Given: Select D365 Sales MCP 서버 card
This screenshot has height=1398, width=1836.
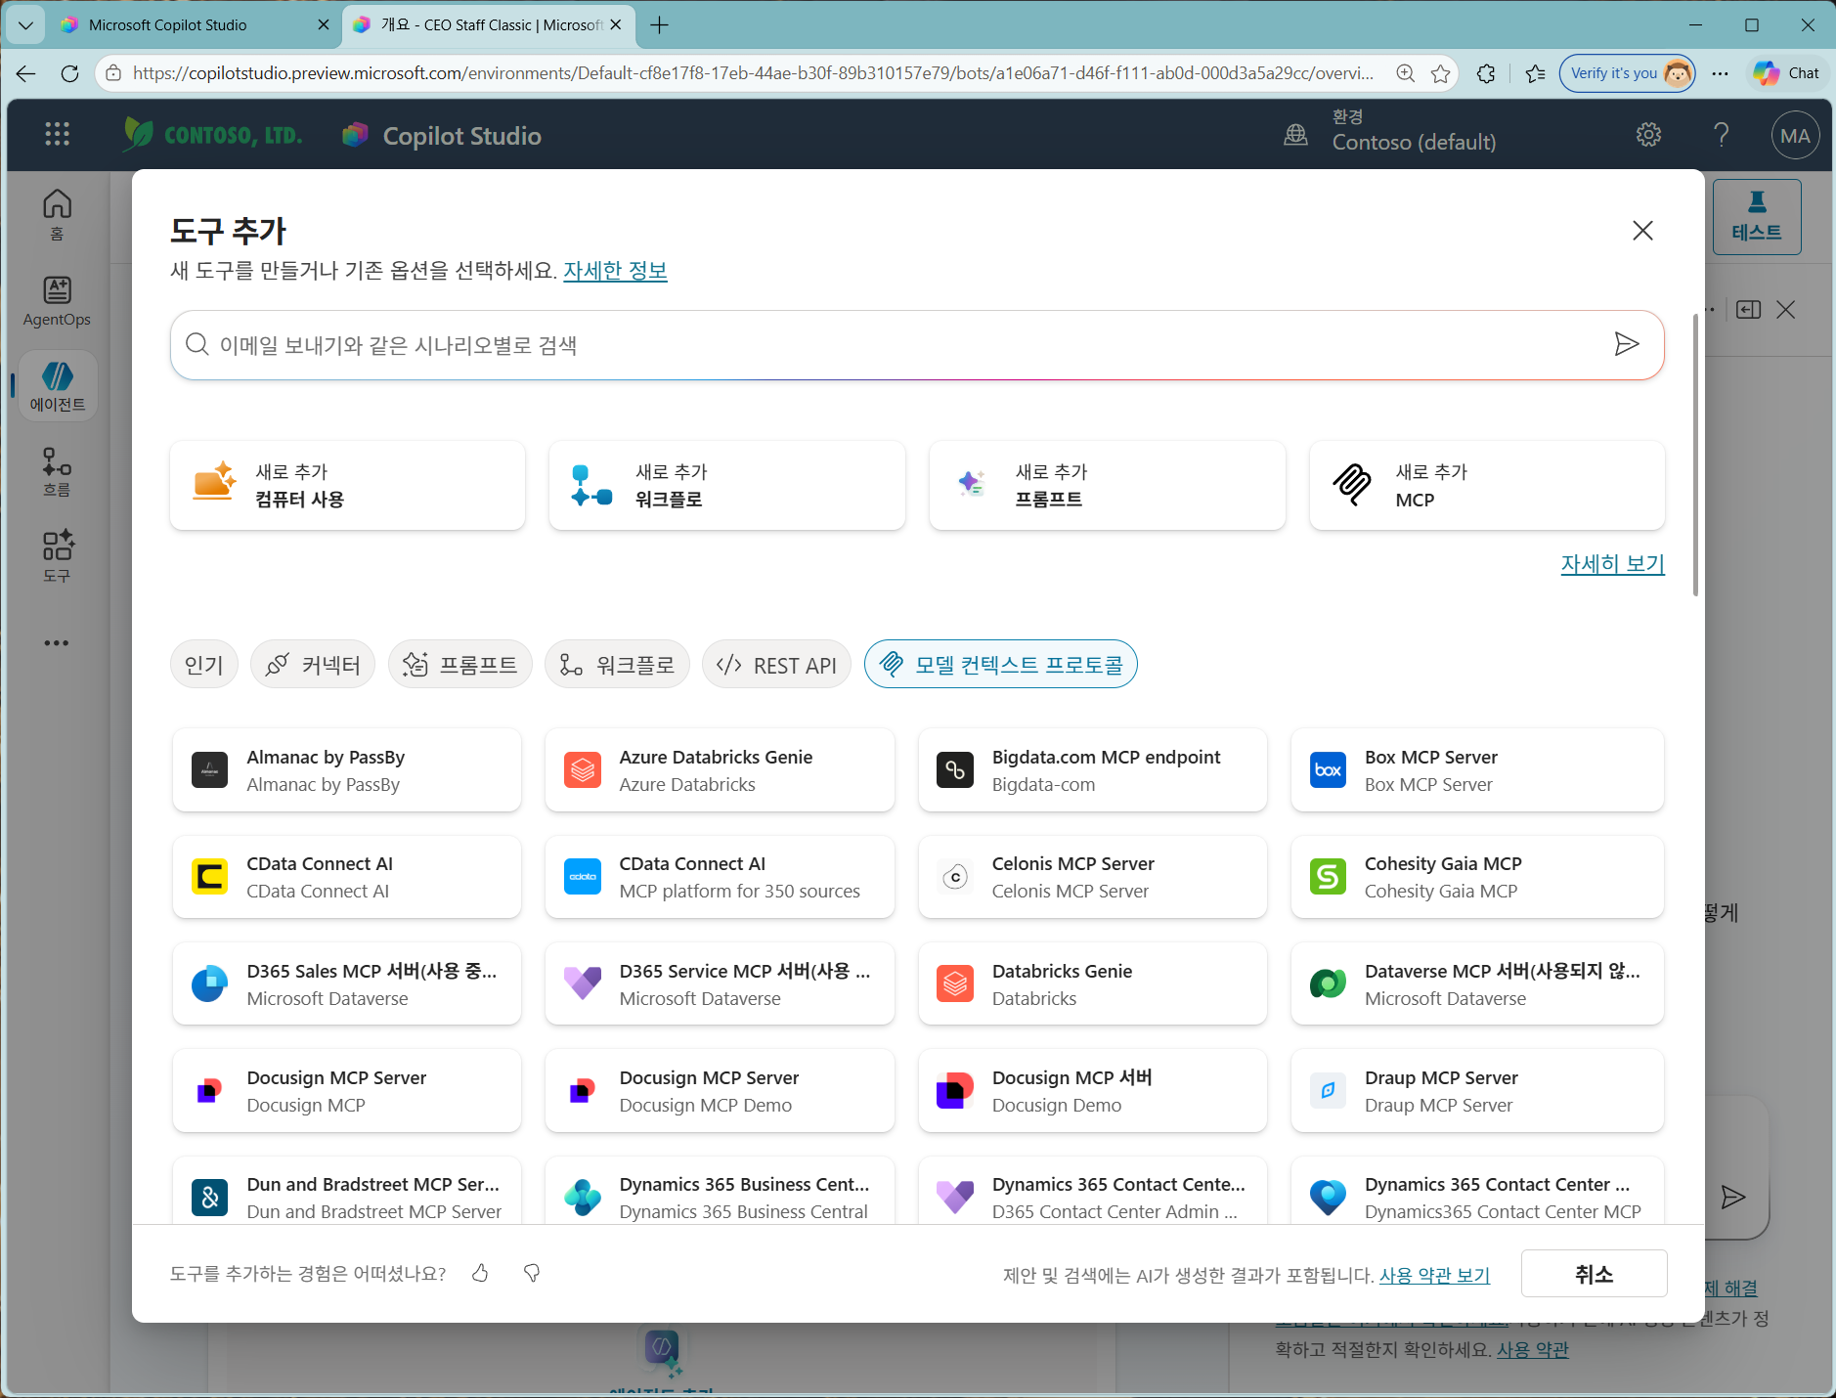Looking at the screenshot, I should point(347,983).
